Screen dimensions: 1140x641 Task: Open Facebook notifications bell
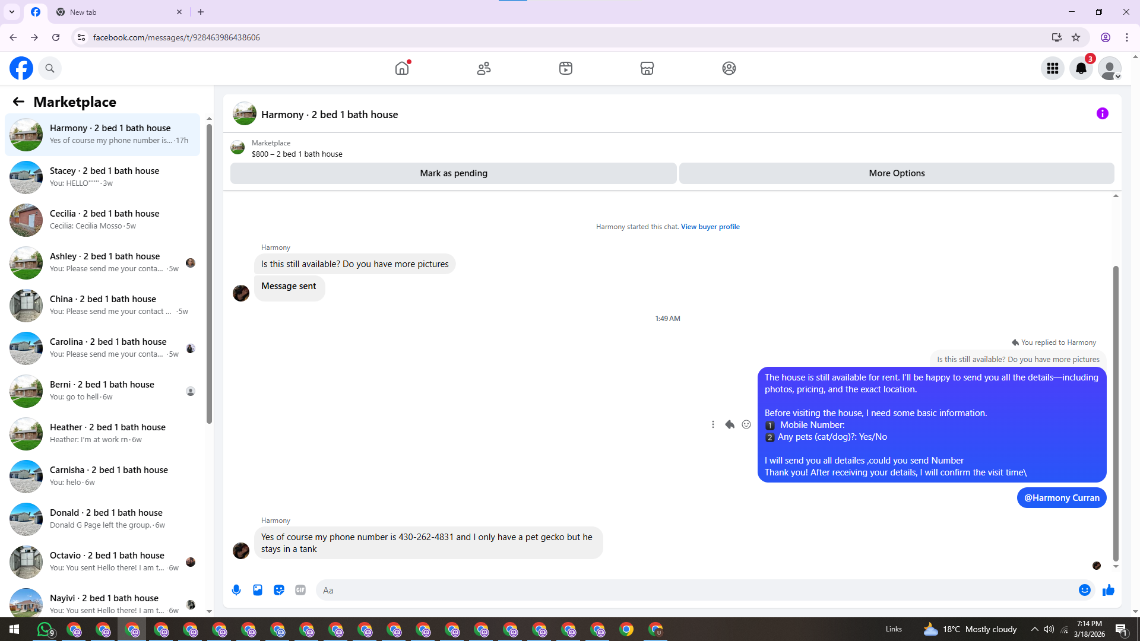pyautogui.click(x=1081, y=68)
